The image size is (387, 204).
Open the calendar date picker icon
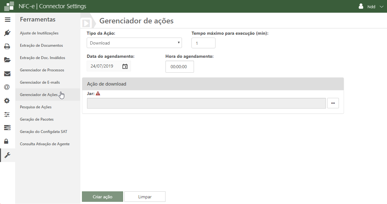[x=125, y=66]
